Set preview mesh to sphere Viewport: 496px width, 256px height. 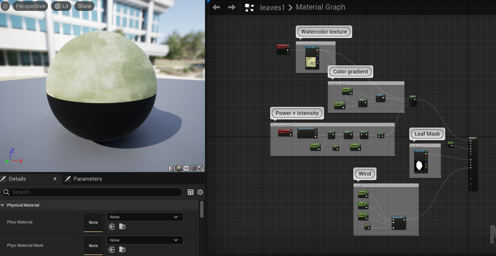pyautogui.click(x=179, y=168)
